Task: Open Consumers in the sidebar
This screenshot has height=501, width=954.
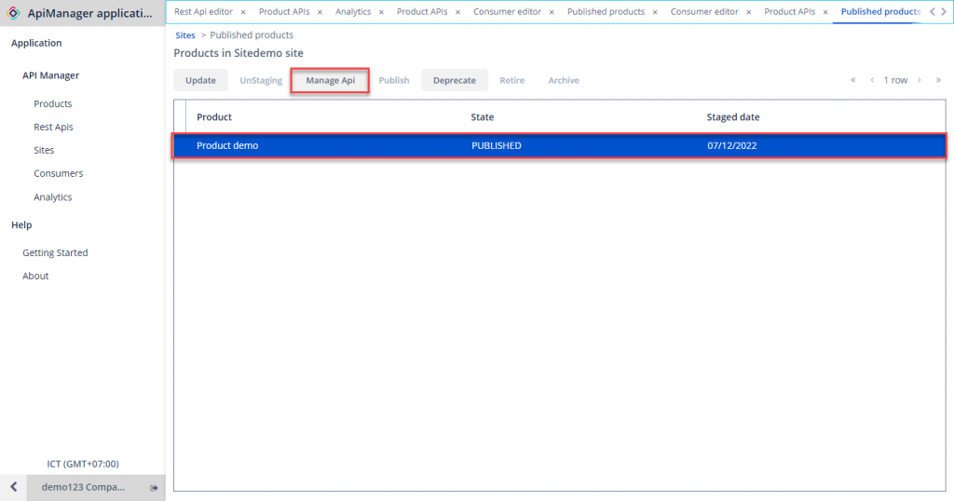Action: [58, 173]
